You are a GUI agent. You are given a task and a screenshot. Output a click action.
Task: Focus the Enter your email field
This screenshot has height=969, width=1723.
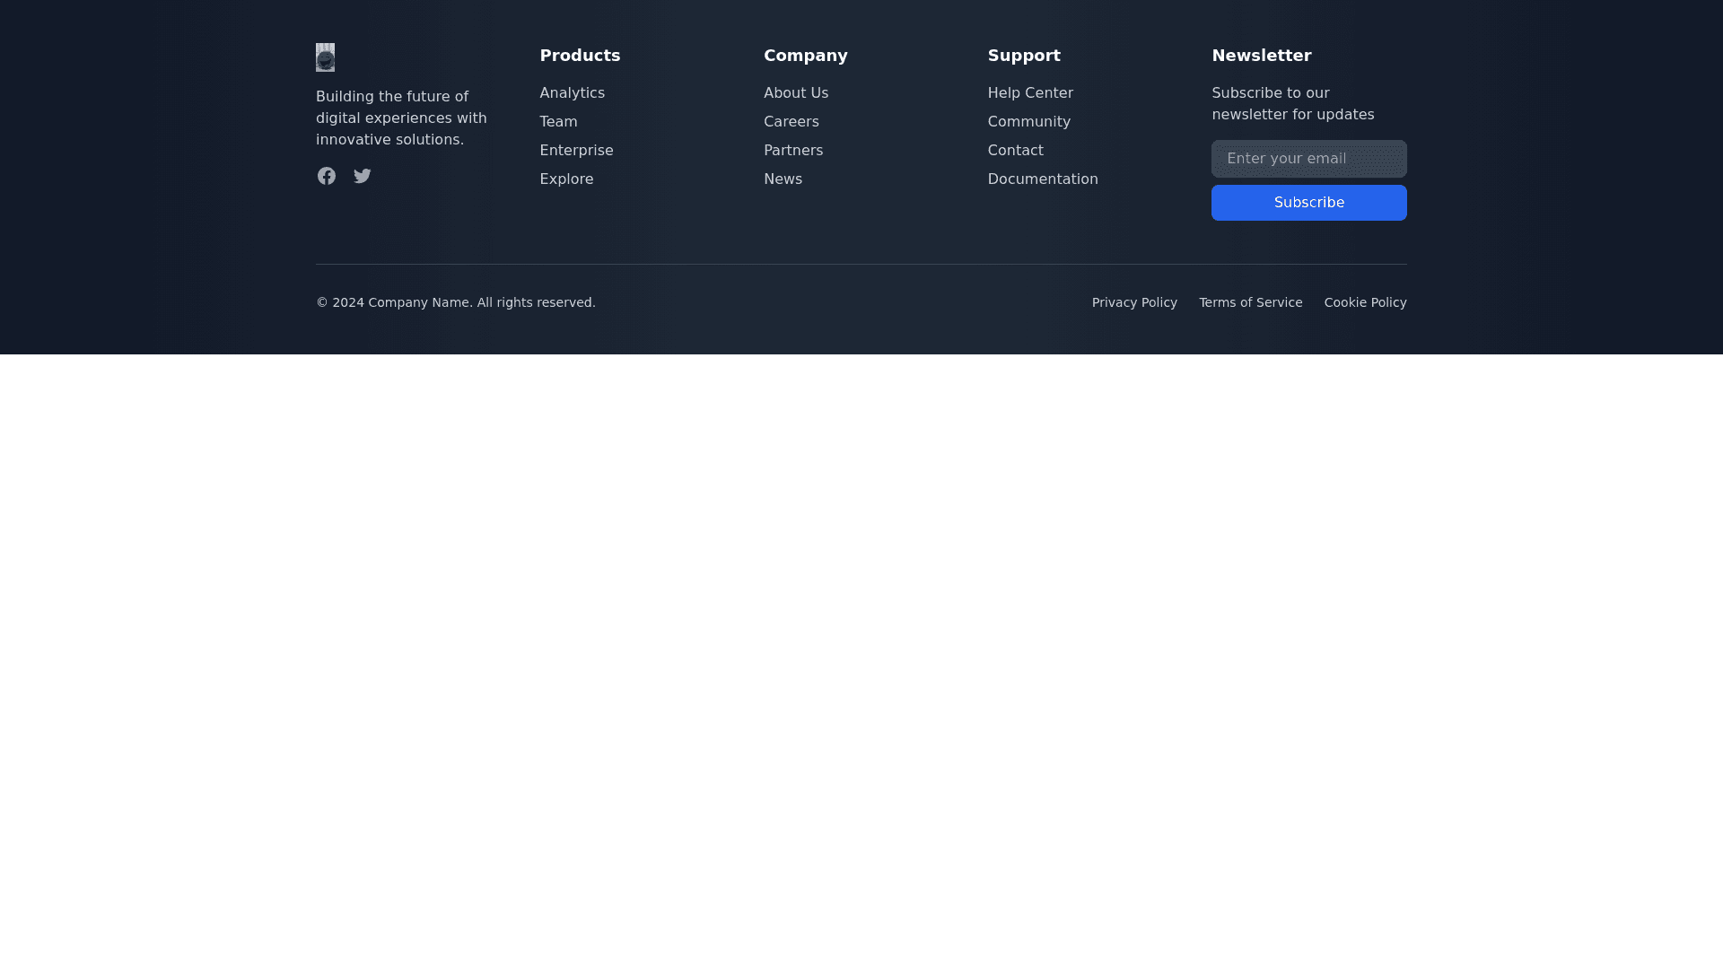coord(1308,159)
